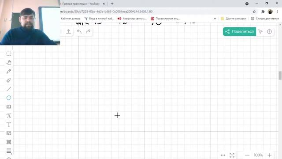Image resolution: width=282 pixels, height=159 pixels.
Task: Open the Акафисты святым bookmark
Action: point(132,19)
